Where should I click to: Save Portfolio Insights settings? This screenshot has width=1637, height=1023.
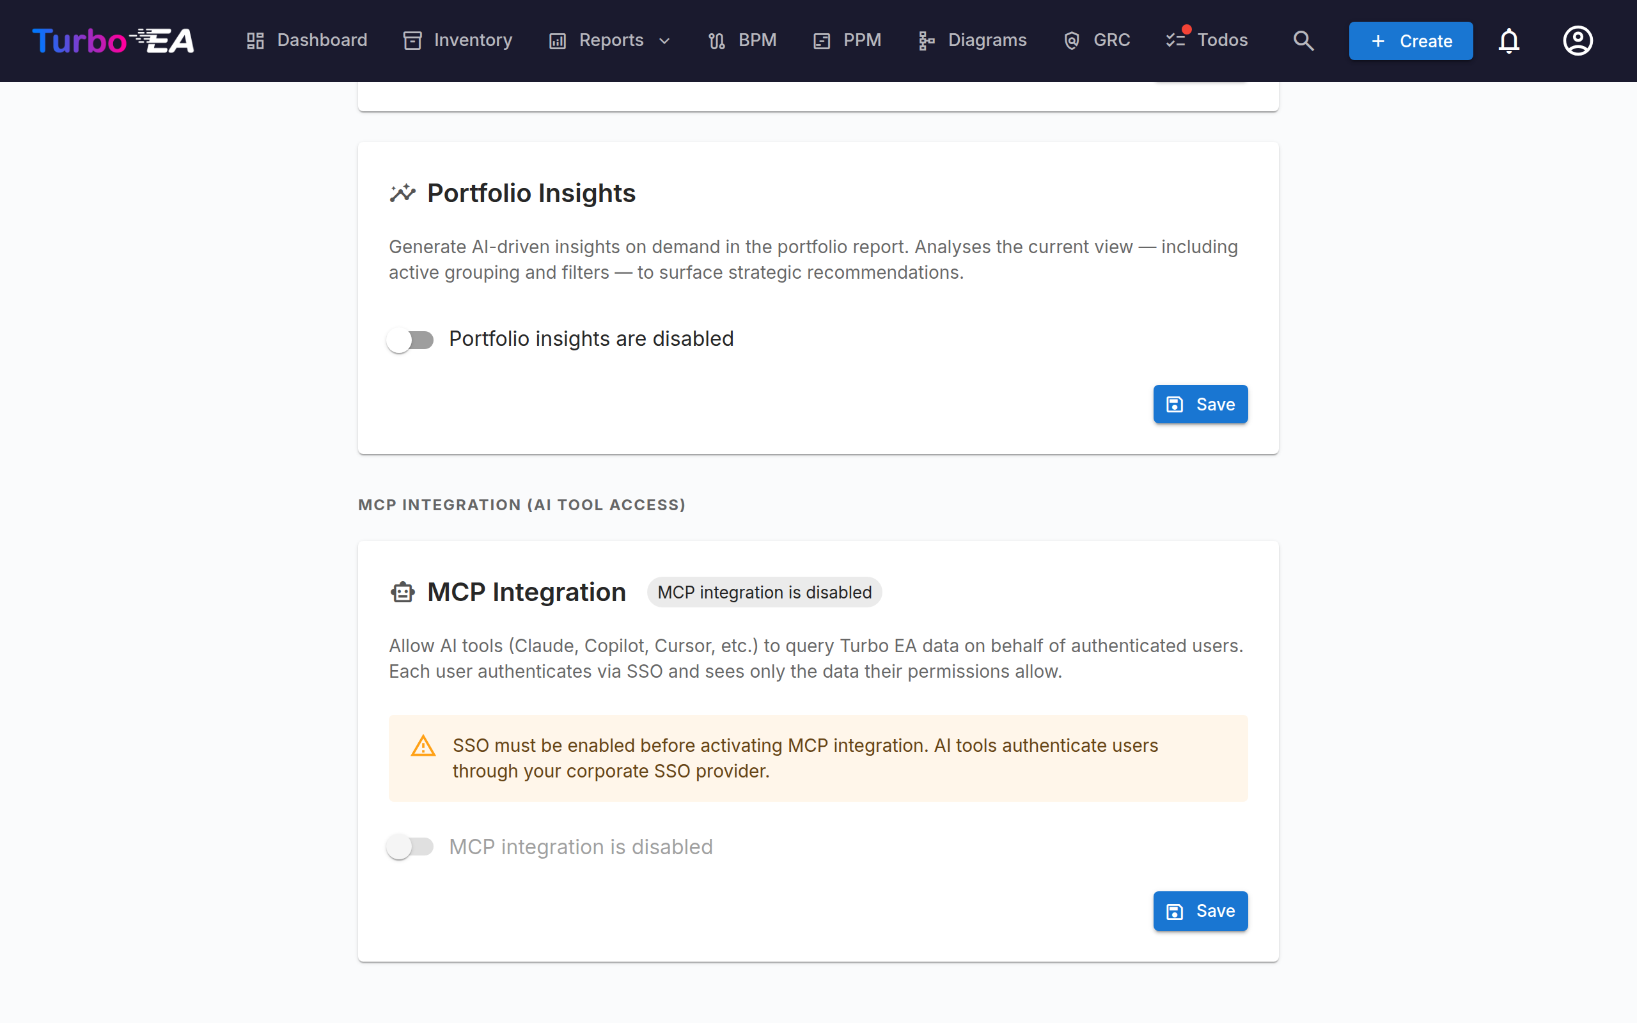click(1200, 404)
